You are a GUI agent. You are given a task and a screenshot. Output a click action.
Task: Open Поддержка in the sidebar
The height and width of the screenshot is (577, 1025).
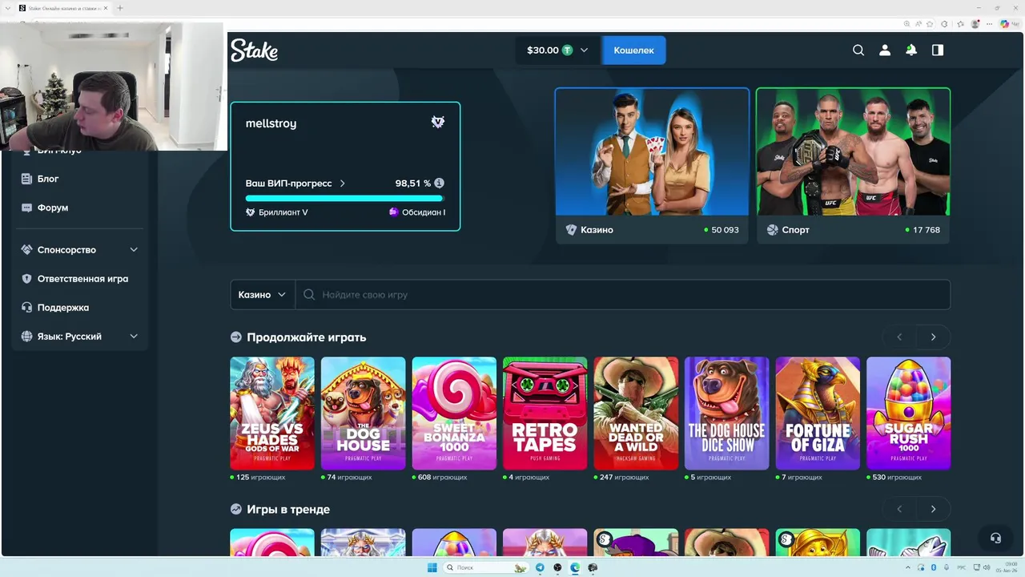coord(63,308)
